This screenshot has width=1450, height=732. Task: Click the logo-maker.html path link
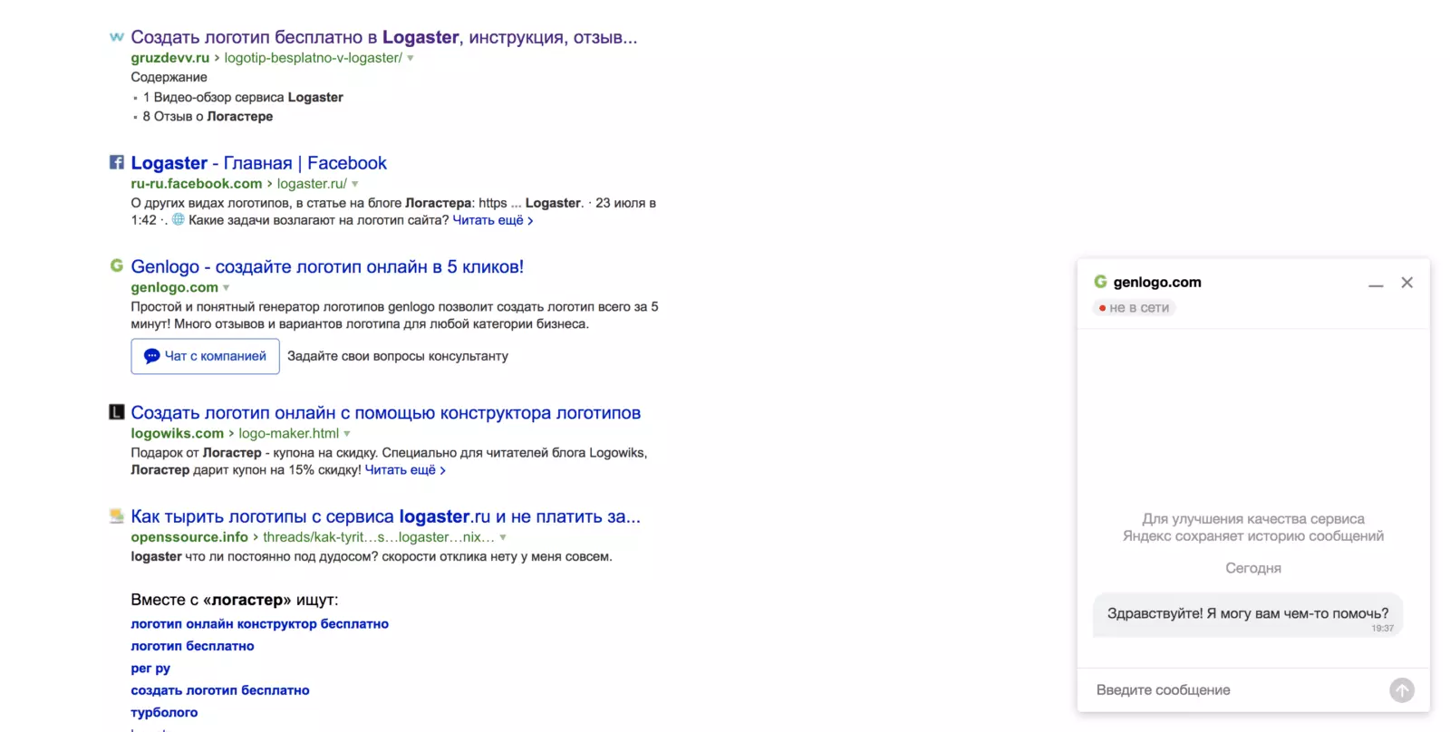(x=288, y=434)
